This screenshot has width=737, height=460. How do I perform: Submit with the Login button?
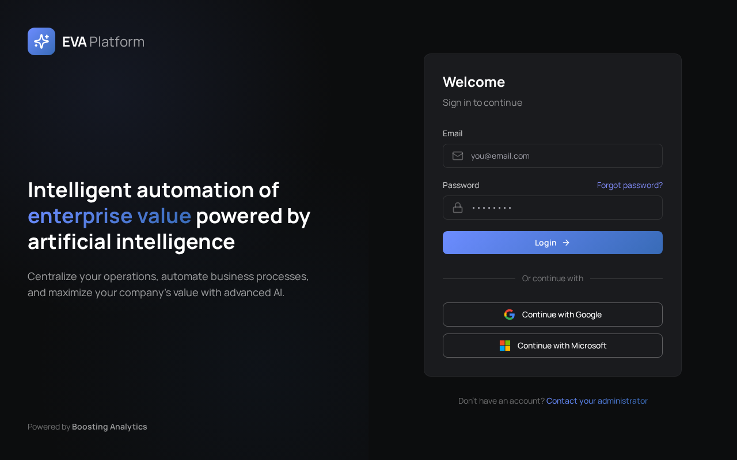[553, 243]
